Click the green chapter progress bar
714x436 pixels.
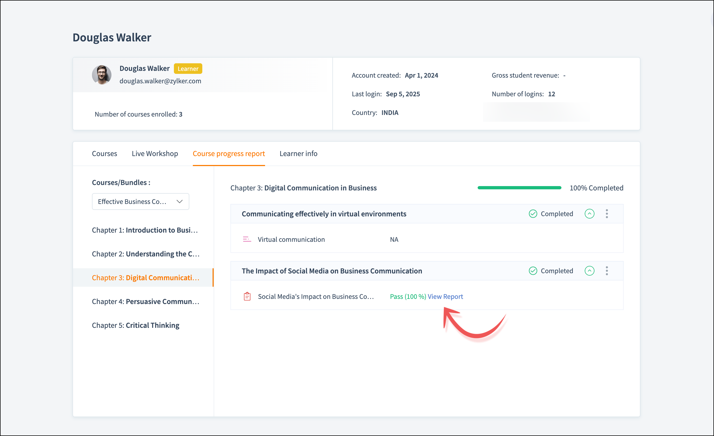pyautogui.click(x=519, y=188)
